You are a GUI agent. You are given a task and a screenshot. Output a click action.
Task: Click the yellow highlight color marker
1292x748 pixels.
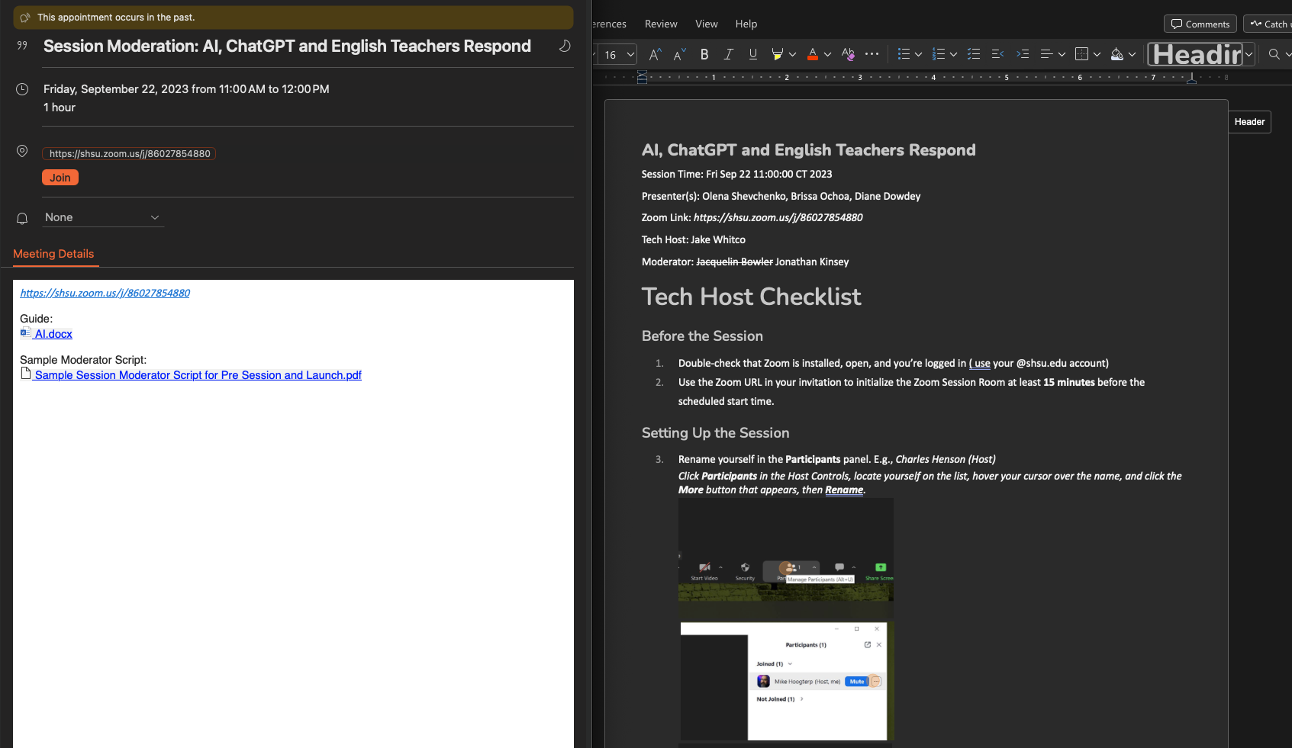(778, 54)
